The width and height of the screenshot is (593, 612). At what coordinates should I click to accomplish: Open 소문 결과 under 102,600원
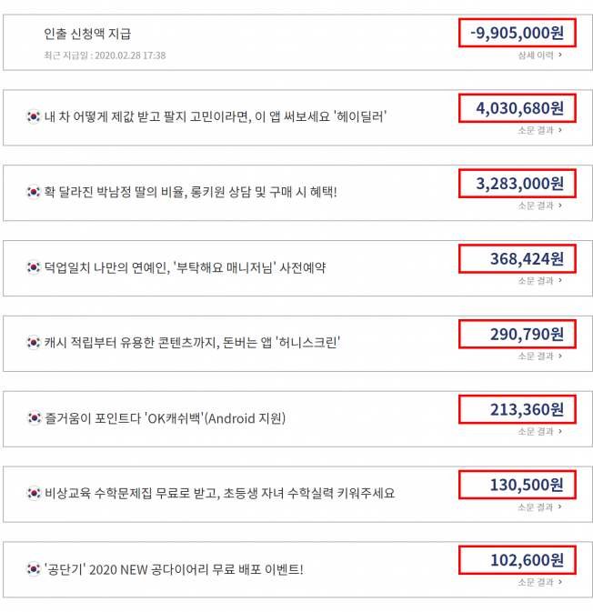[540, 582]
